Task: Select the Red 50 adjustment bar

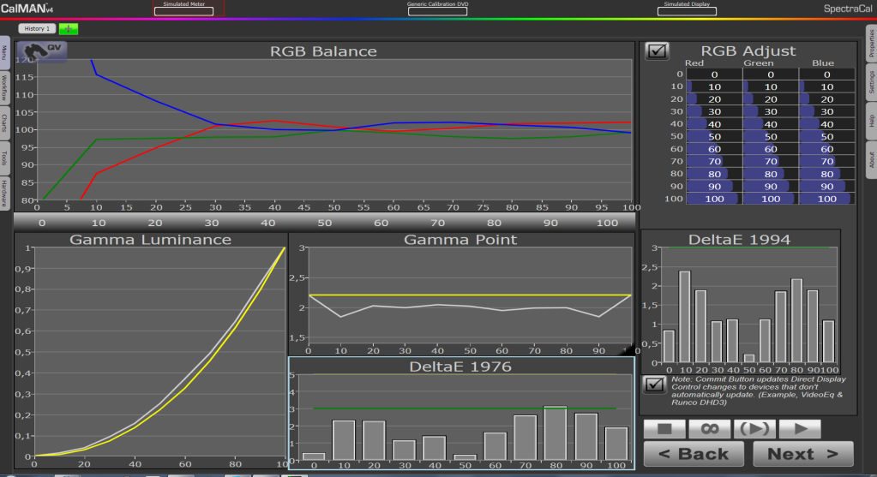Action: (713, 136)
